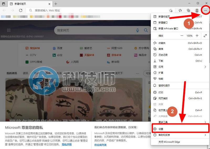Viewport: 210px width, 149px height.
Task: Open 集锦 from the menu
Action: (x=180, y=49)
